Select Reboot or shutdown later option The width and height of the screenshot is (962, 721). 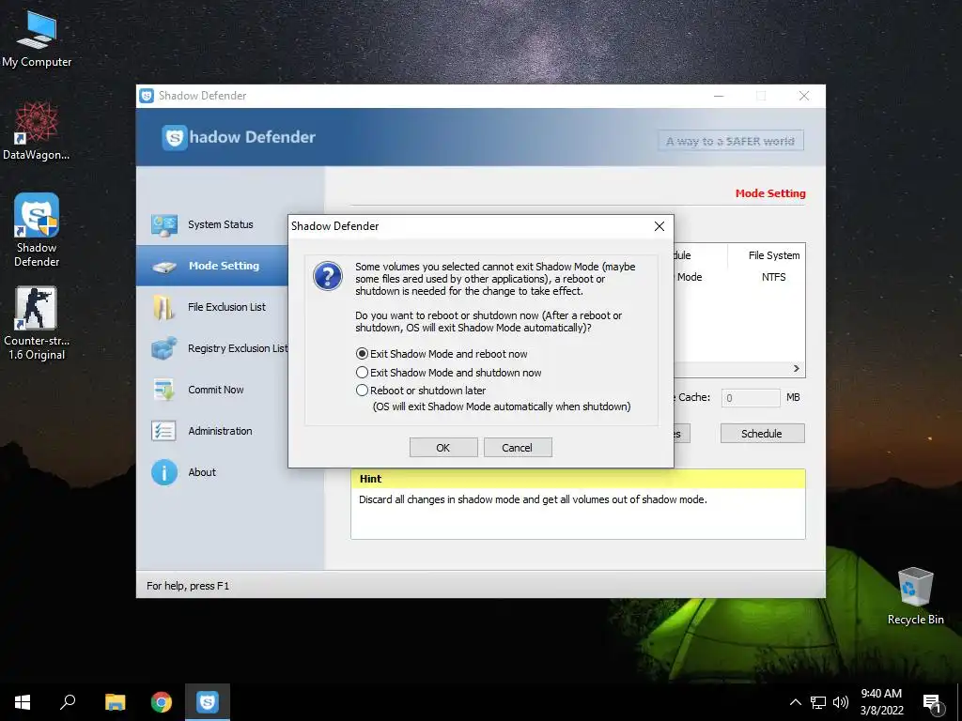[421, 391]
